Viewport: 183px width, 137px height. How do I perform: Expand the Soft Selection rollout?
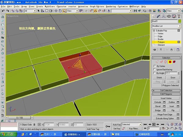pos(166,90)
